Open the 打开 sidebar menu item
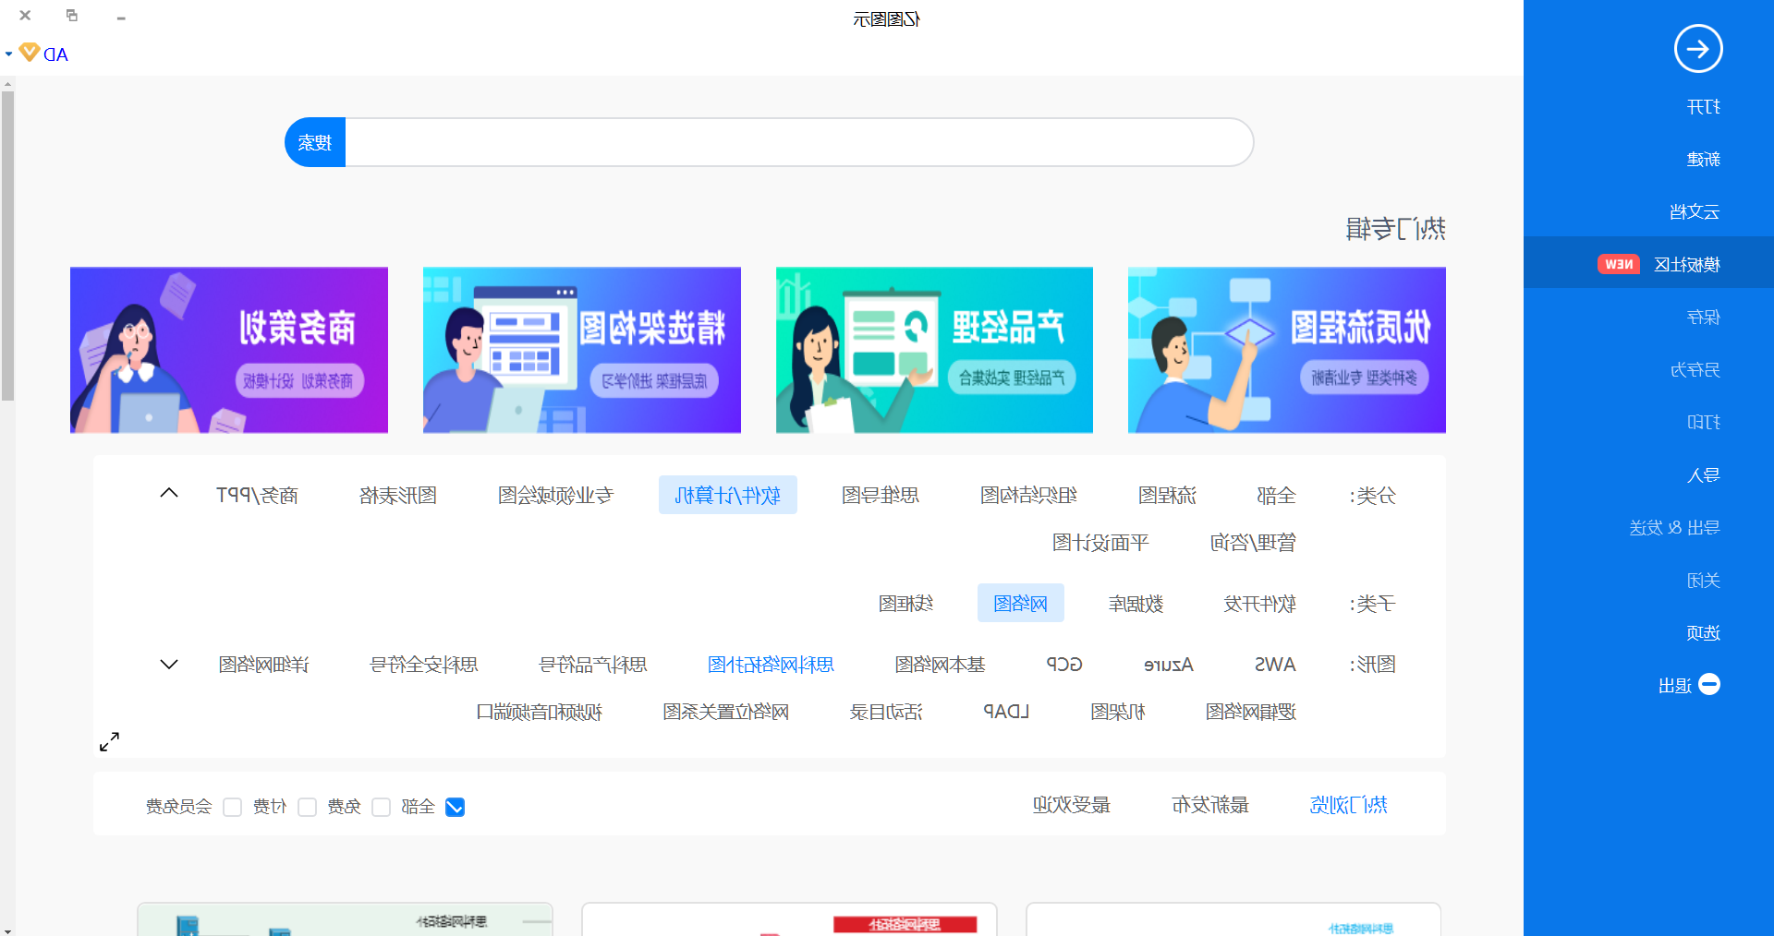The image size is (1774, 936). (x=1703, y=107)
